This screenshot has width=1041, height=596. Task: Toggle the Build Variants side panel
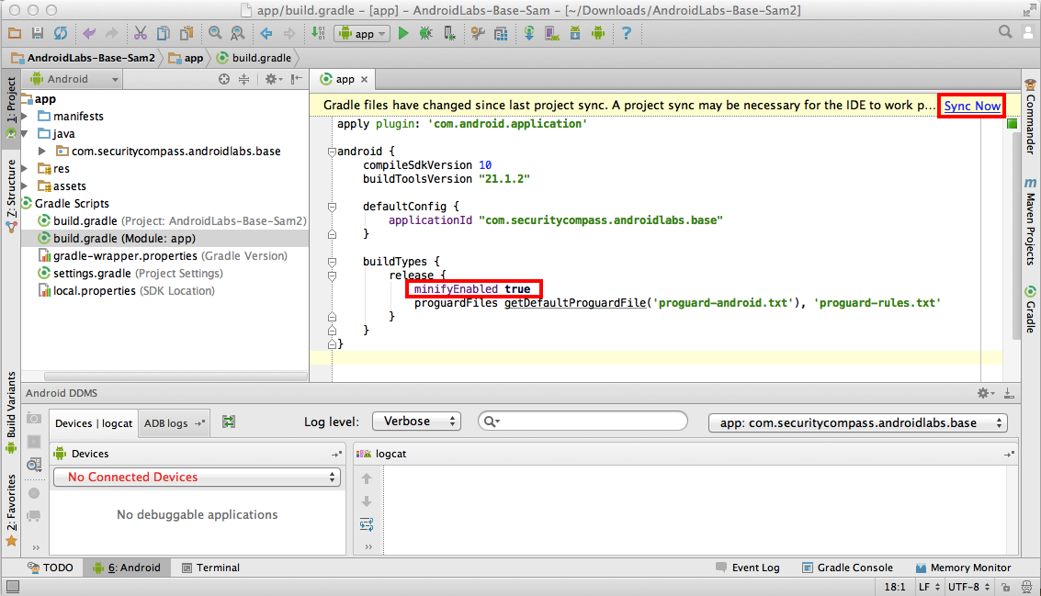pyautogui.click(x=11, y=406)
